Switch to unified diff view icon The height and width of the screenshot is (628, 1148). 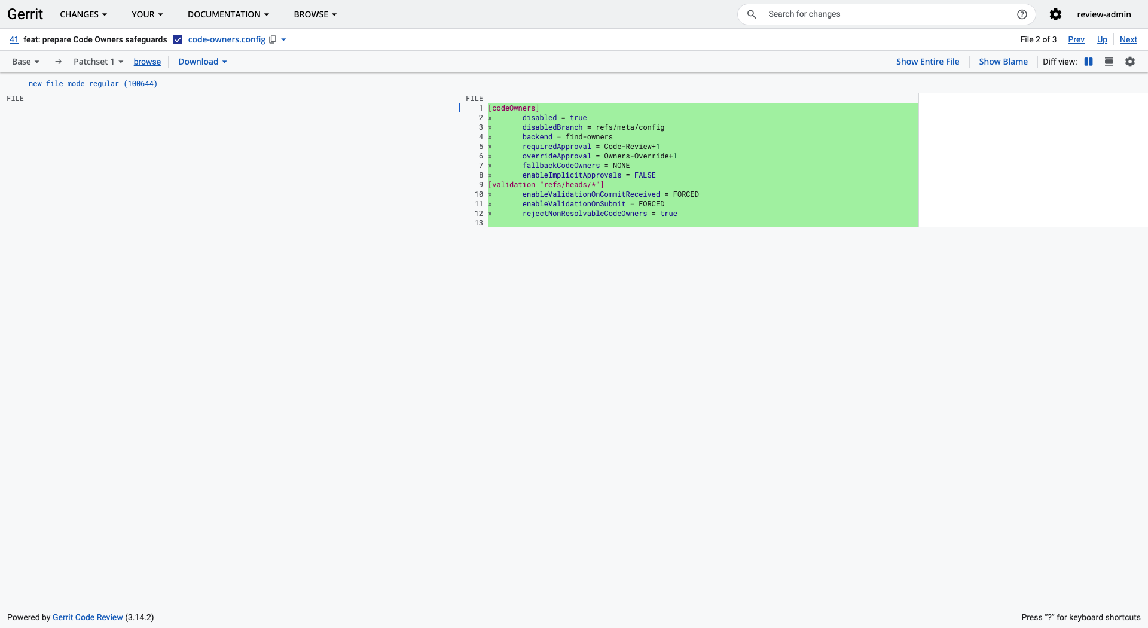tap(1109, 62)
